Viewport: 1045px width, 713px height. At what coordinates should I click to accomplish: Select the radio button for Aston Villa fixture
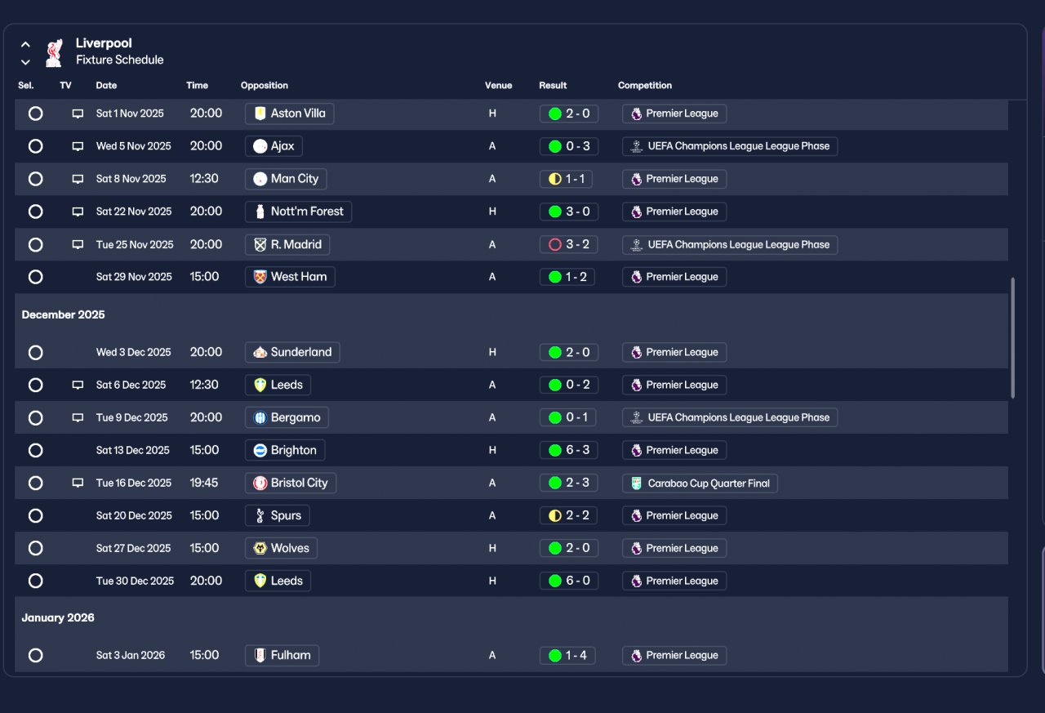click(x=35, y=114)
